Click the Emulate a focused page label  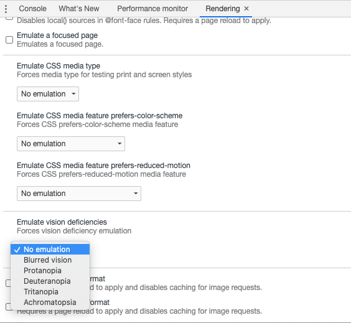tap(57, 35)
